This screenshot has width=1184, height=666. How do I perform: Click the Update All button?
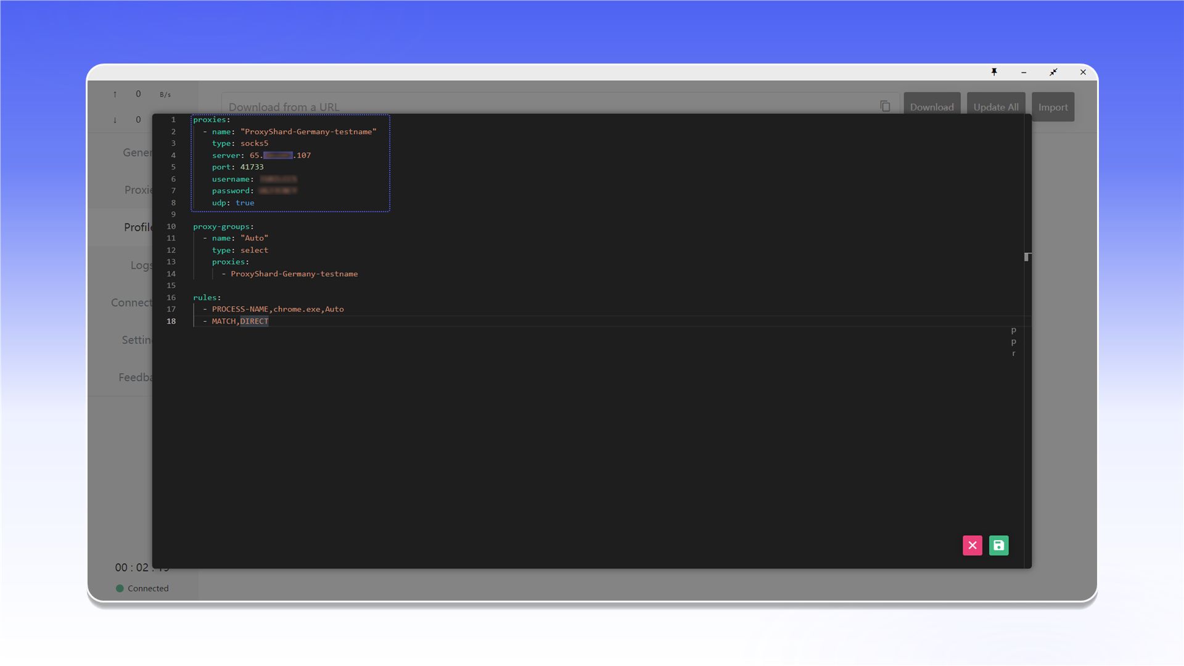996,107
